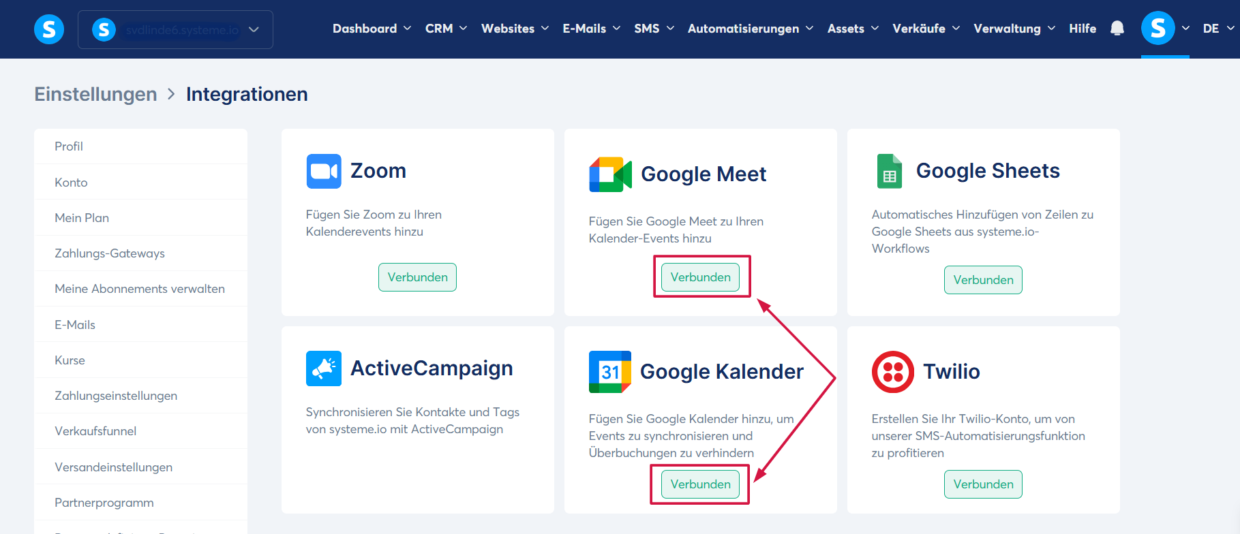
Task: Expand the Verkäufe menu
Action: point(926,29)
